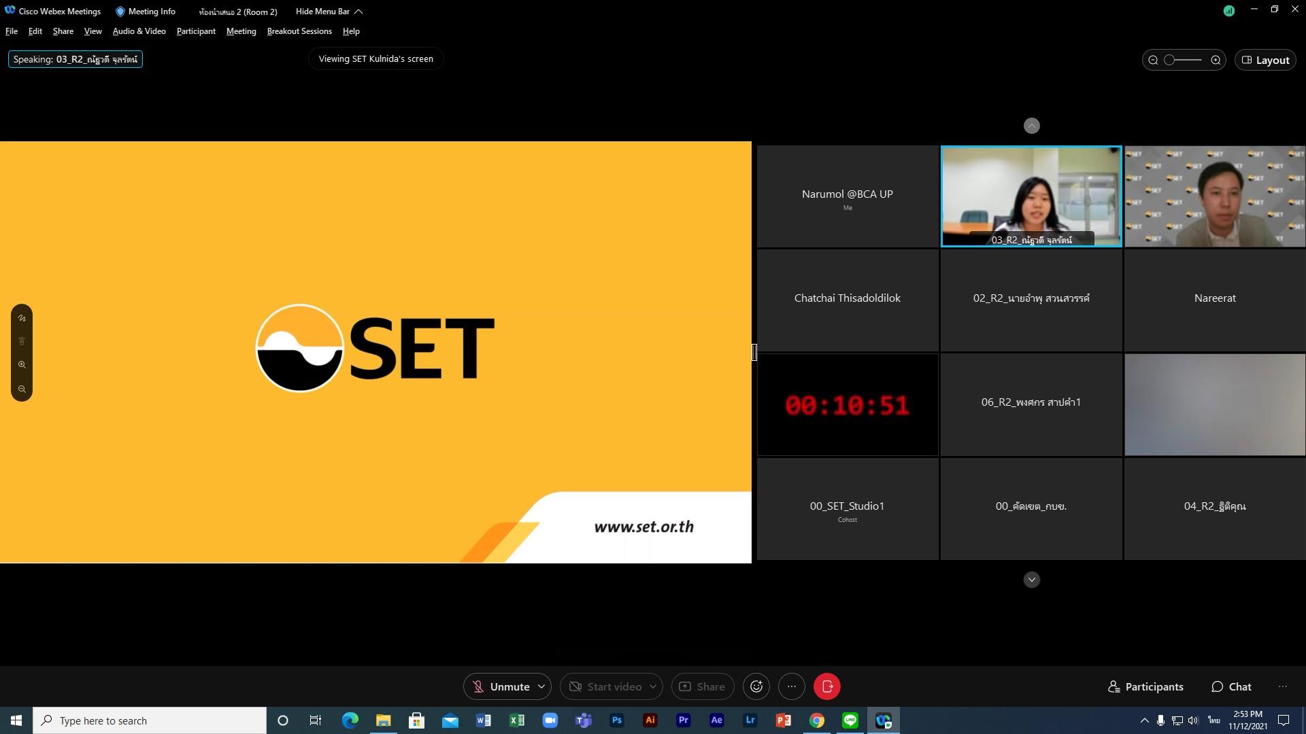Open the File menu

tap(12, 31)
